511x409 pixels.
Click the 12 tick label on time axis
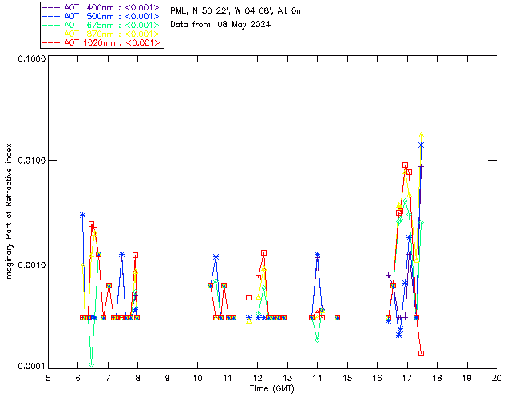tap(257, 379)
